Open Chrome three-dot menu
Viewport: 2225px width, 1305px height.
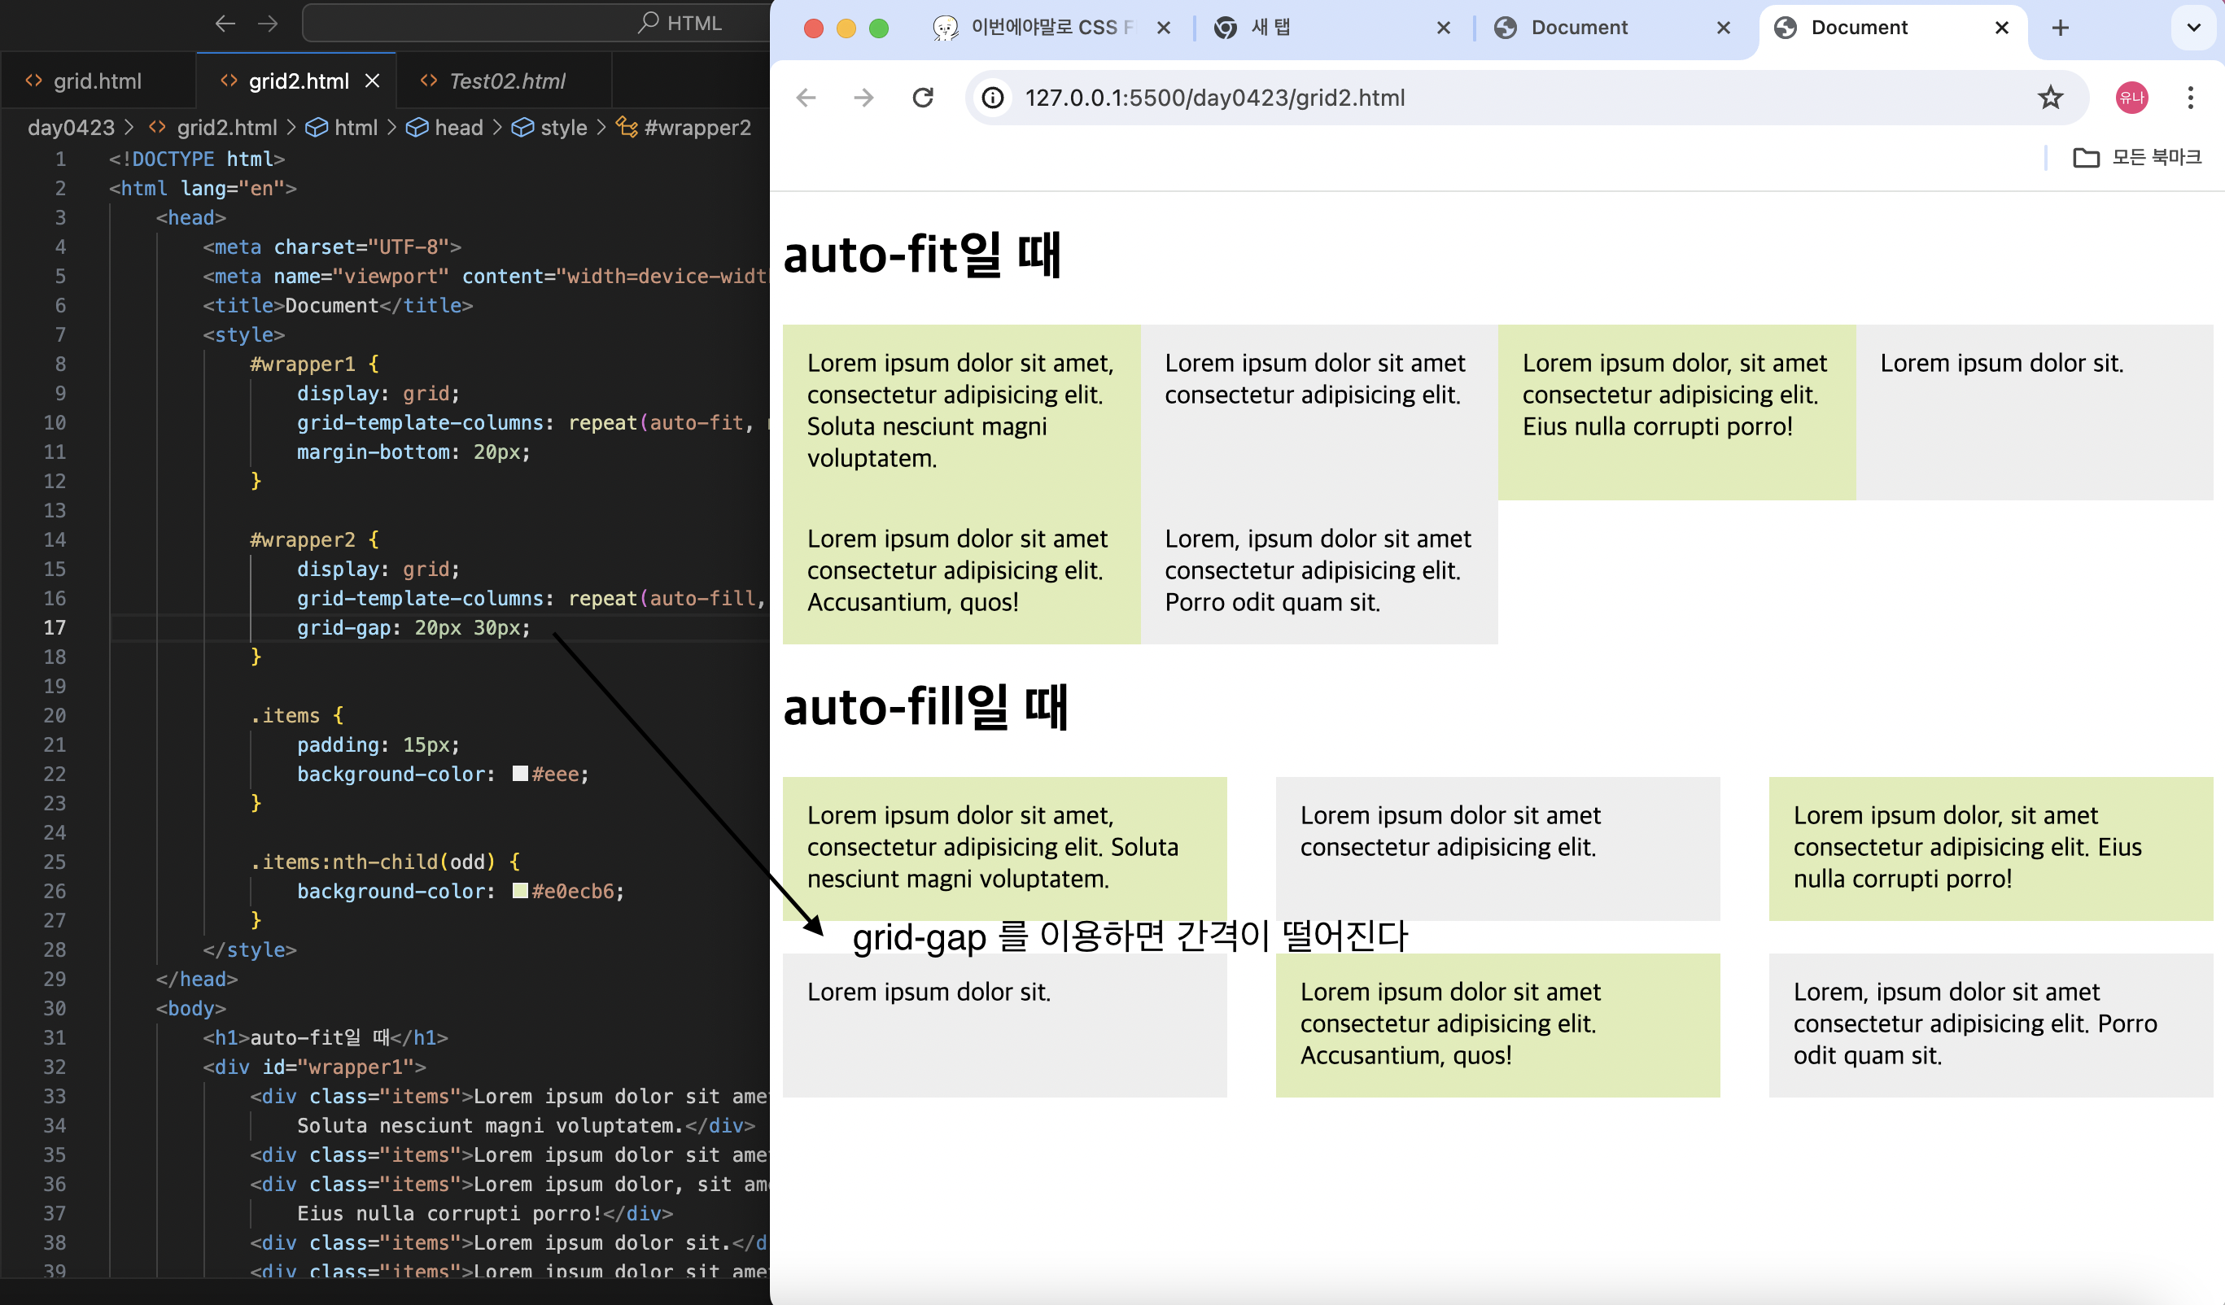tap(2190, 97)
